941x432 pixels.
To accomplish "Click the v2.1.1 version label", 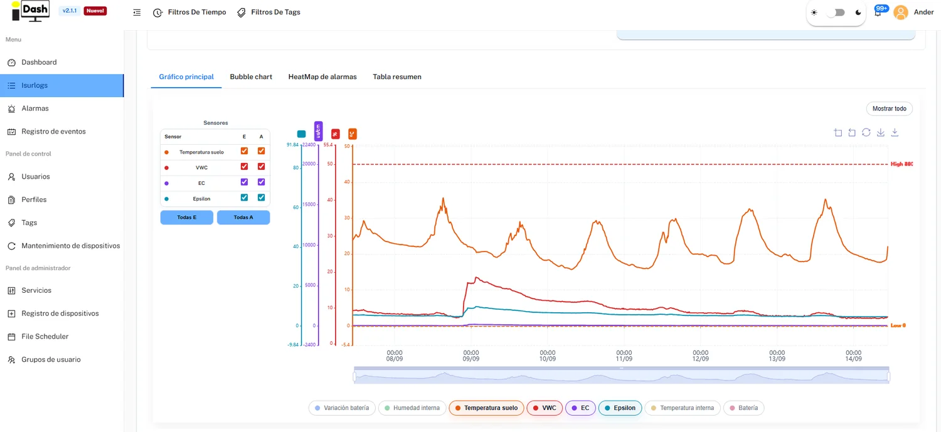I will click(70, 11).
